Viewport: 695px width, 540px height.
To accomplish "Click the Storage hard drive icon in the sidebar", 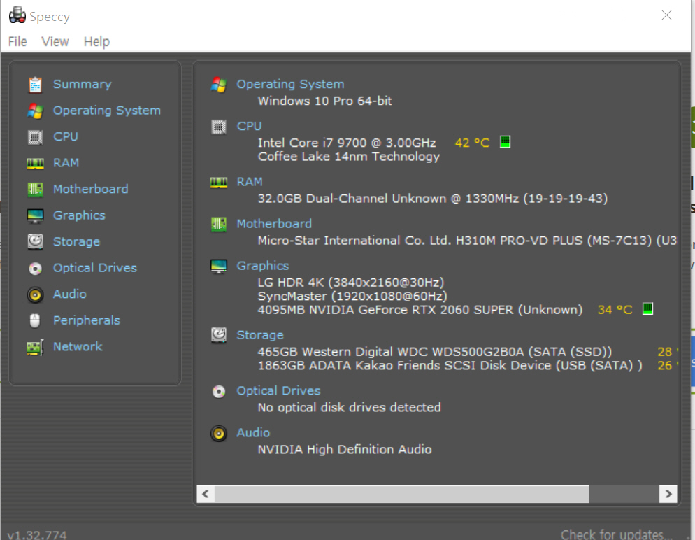I will point(35,242).
